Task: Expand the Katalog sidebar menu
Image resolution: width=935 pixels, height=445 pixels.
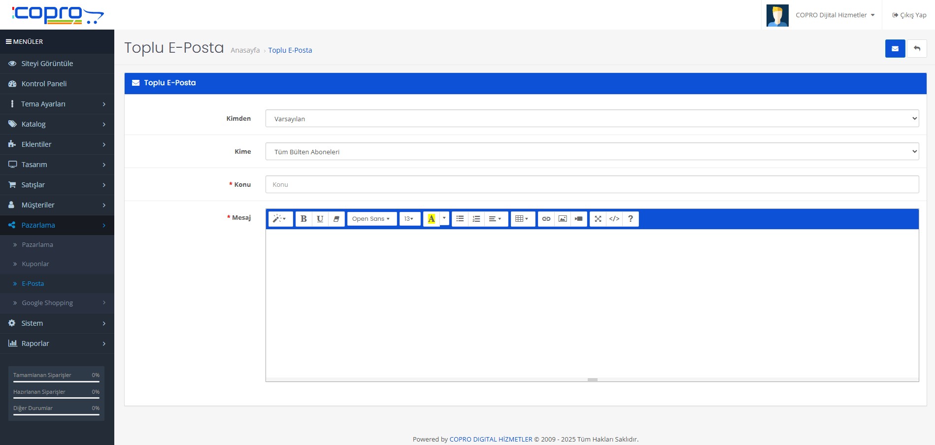Action: (x=57, y=124)
